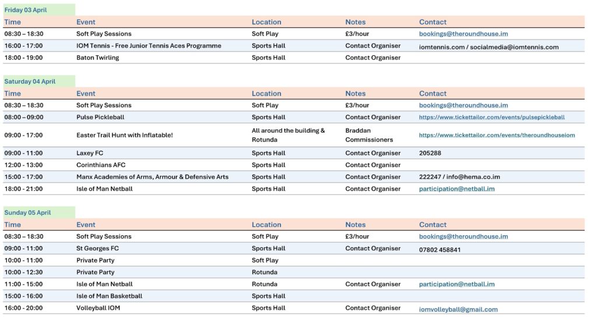This screenshot has height=319, width=597.
Task: Click Saturday's bookings@theroundhouse.im email link
Action: click(x=463, y=105)
